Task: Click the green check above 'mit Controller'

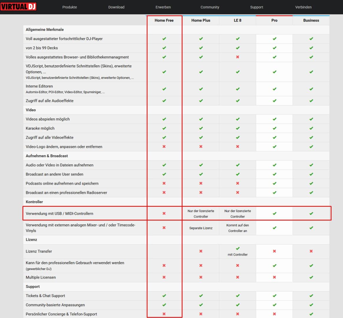Action: 238,249
